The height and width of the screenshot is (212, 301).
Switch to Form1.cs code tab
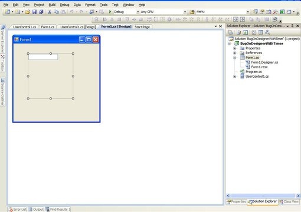[x=48, y=27]
